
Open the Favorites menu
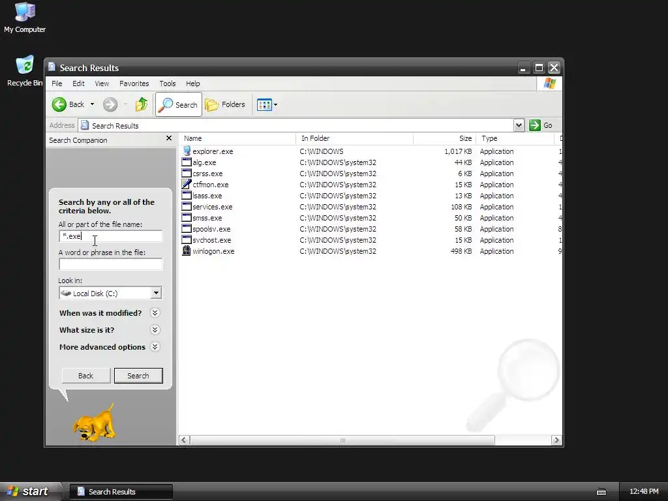coord(134,83)
